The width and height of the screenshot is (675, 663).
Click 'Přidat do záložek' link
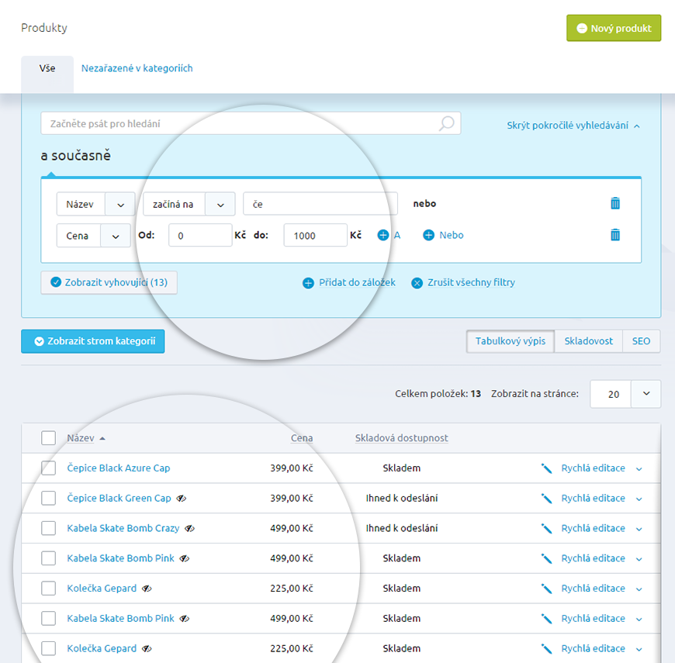click(348, 283)
